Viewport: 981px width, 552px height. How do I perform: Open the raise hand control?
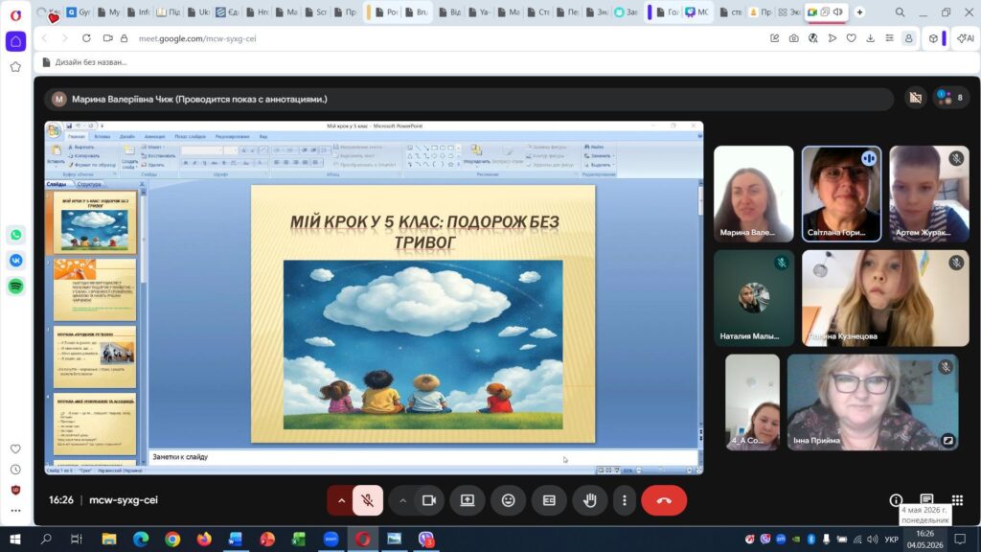(x=589, y=500)
